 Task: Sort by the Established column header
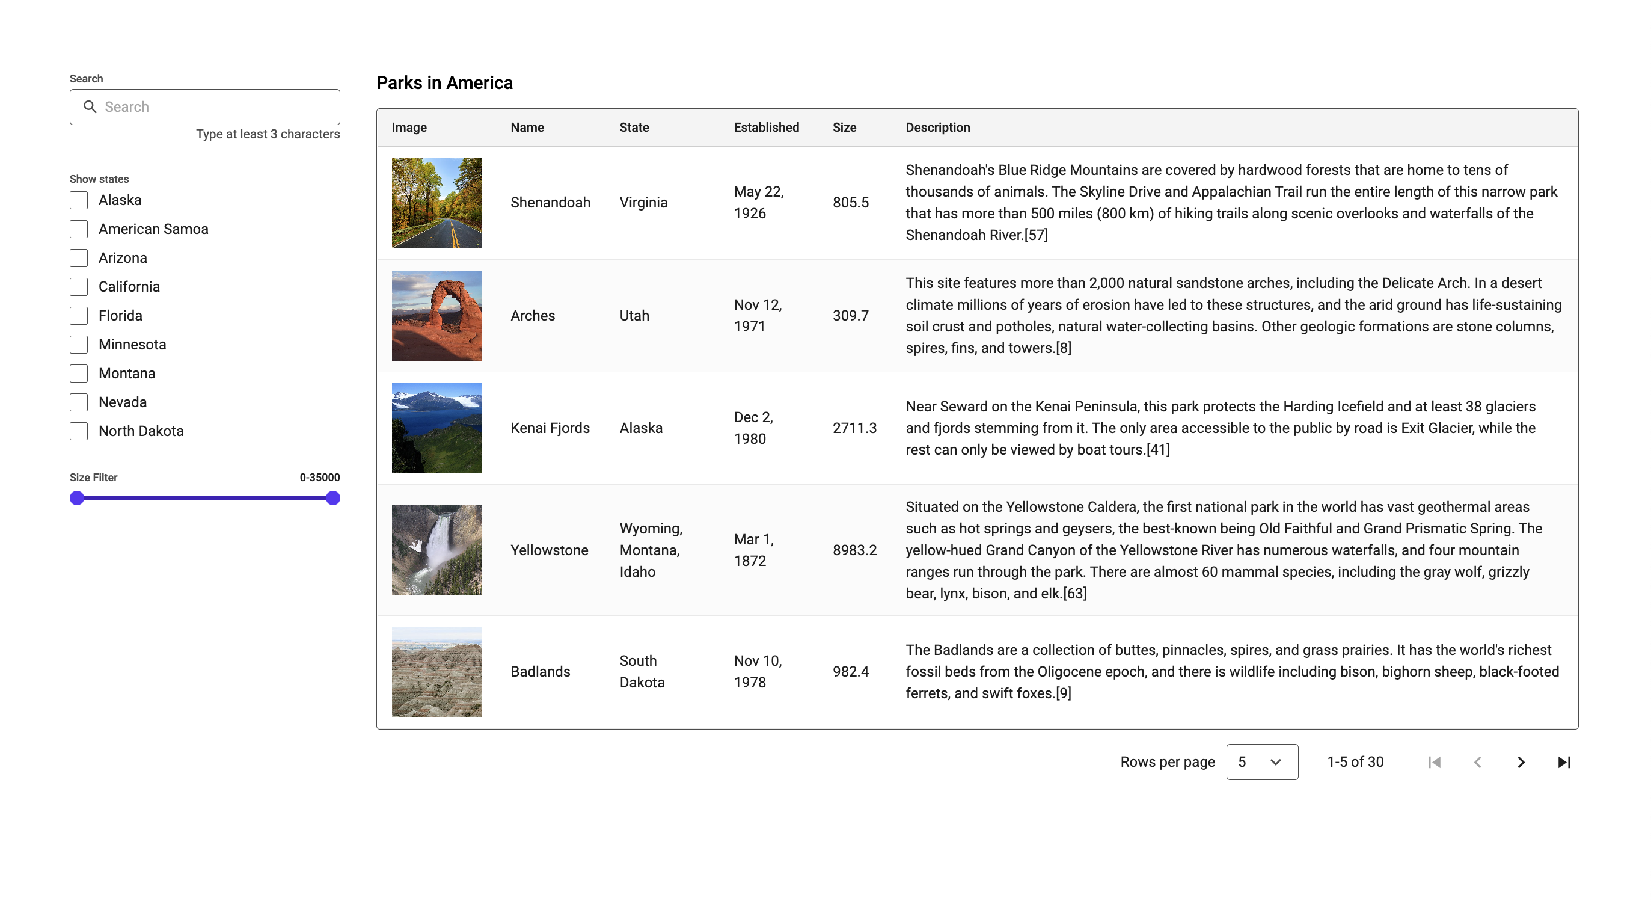pos(766,128)
